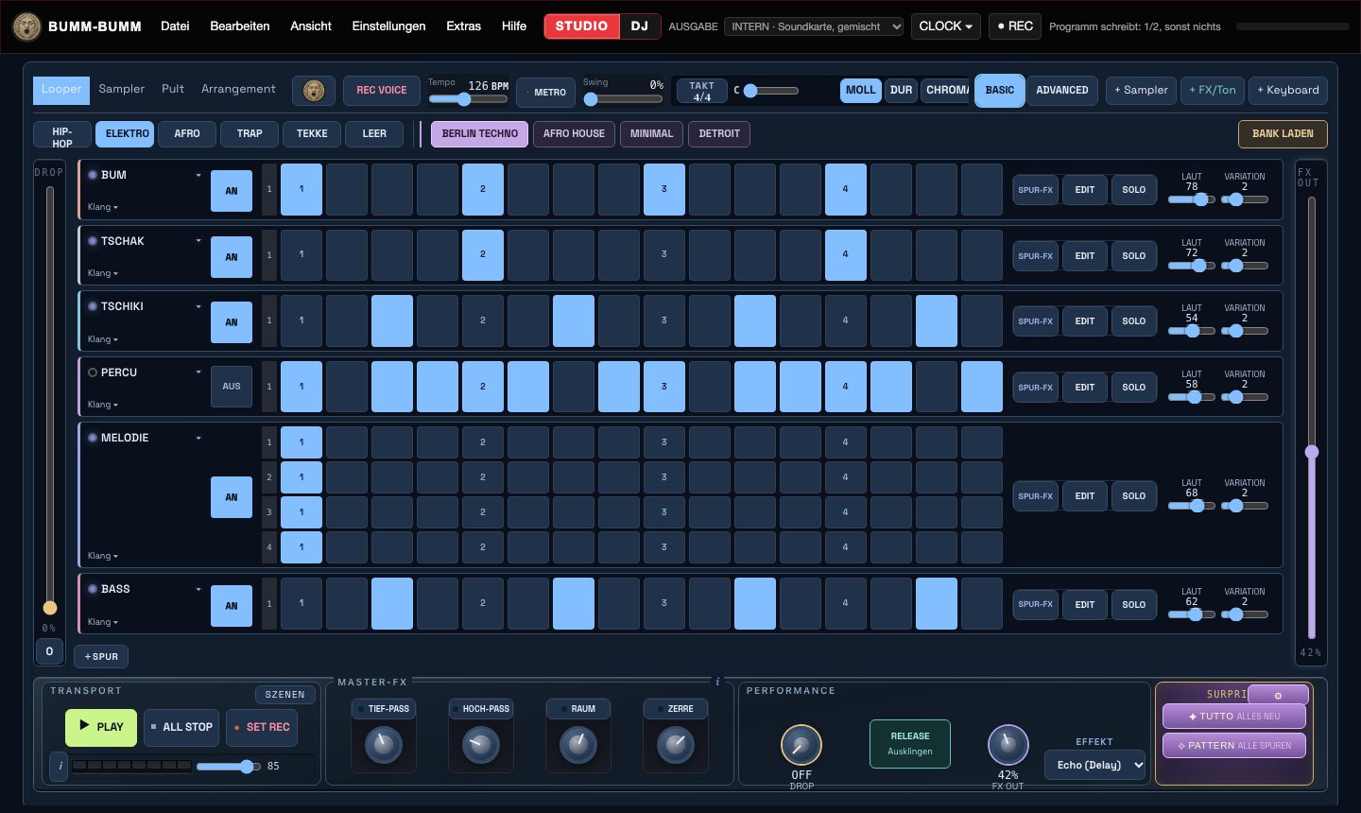Toggle step 2 on the TSCHAK row
The image size is (1361, 813).
(483, 255)
